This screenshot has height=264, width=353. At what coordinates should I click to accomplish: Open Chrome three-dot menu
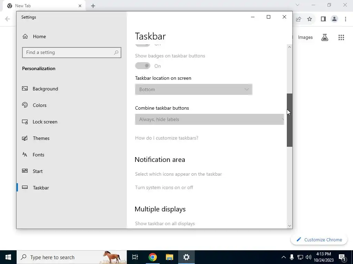click(x=345, y=19)
